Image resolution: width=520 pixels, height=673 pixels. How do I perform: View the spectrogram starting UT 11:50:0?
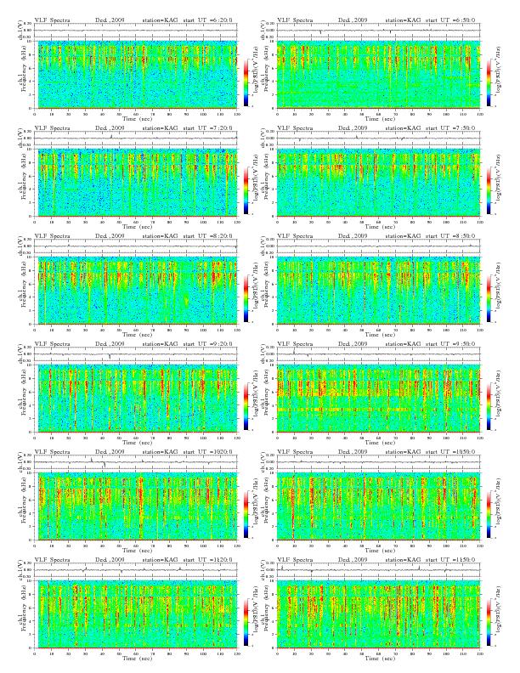[378, 614]
